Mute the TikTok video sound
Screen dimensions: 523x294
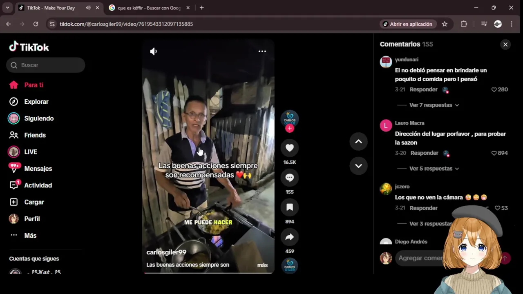[x=154, y=51]
